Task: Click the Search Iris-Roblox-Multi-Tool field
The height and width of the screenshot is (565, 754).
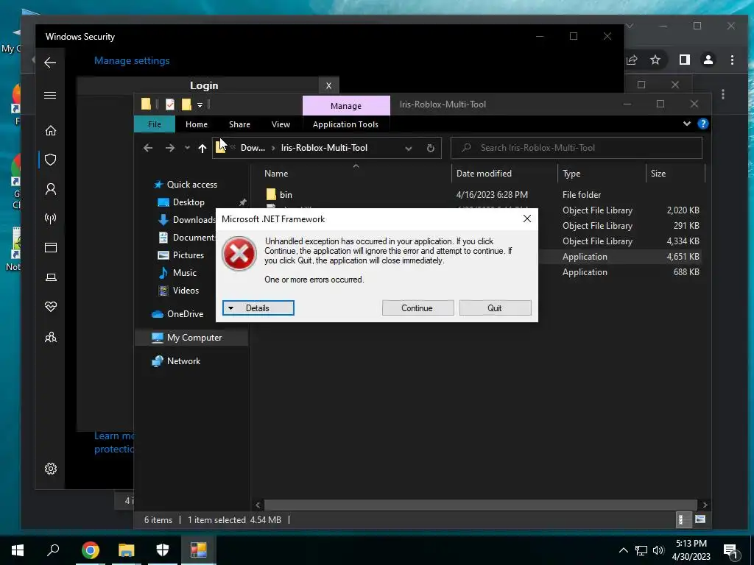Action: pyautogui.click(x=576, y=148)
